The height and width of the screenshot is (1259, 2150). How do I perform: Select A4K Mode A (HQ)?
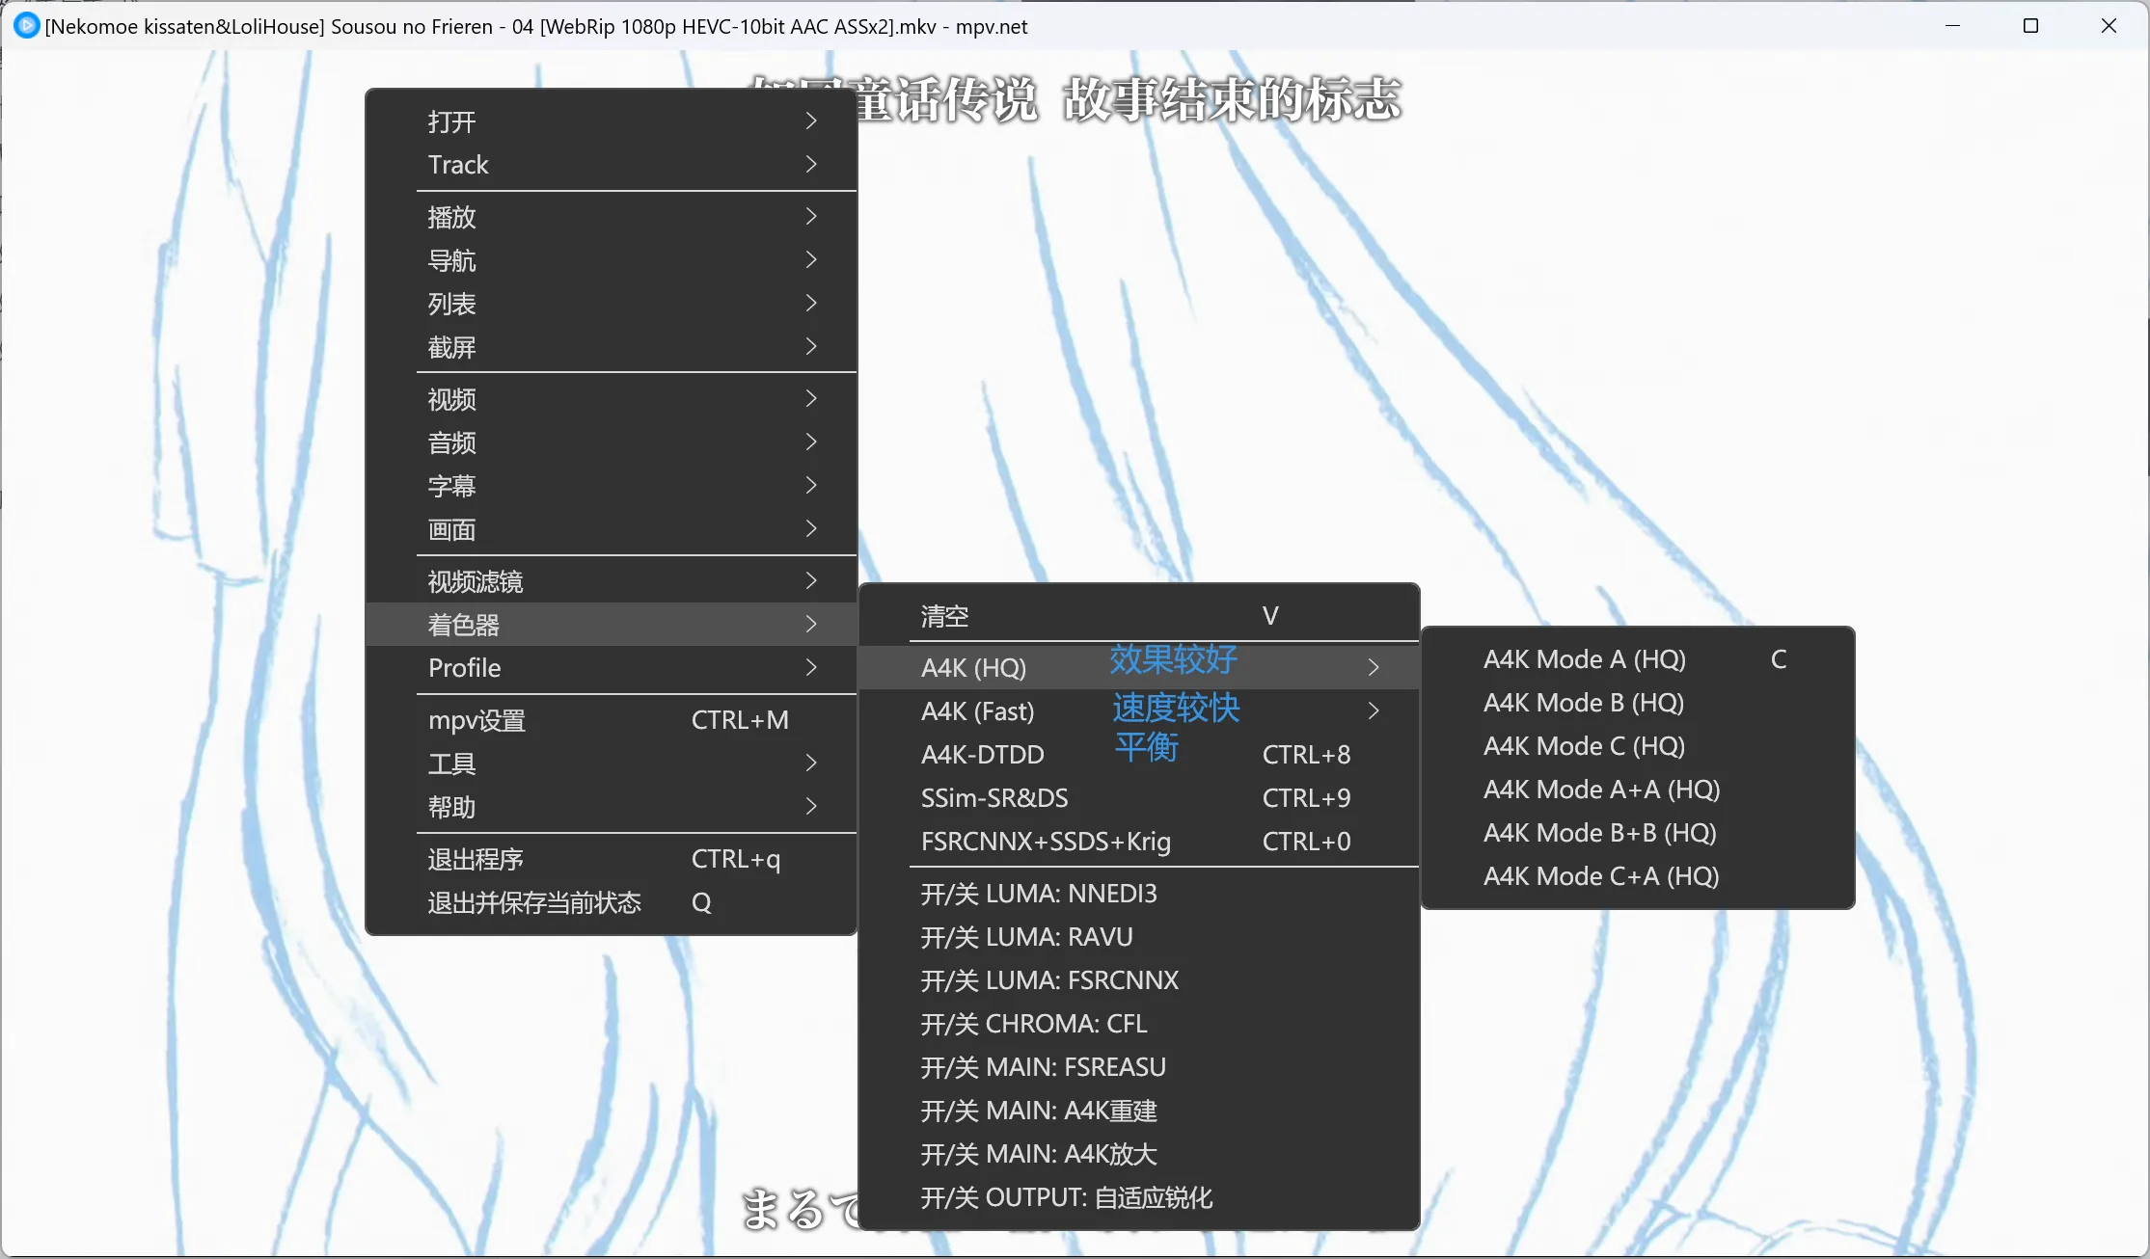click(1585, 659)
